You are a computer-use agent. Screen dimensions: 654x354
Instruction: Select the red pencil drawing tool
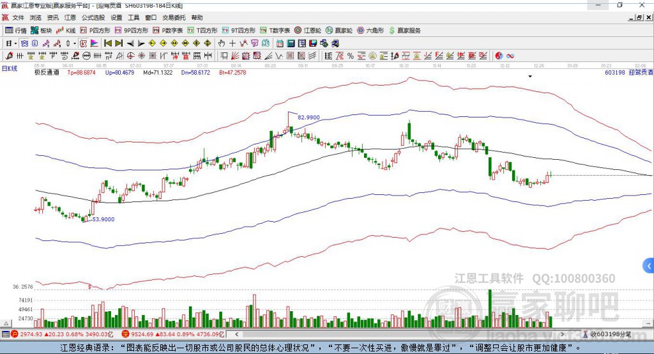click(x=9, y=56)
